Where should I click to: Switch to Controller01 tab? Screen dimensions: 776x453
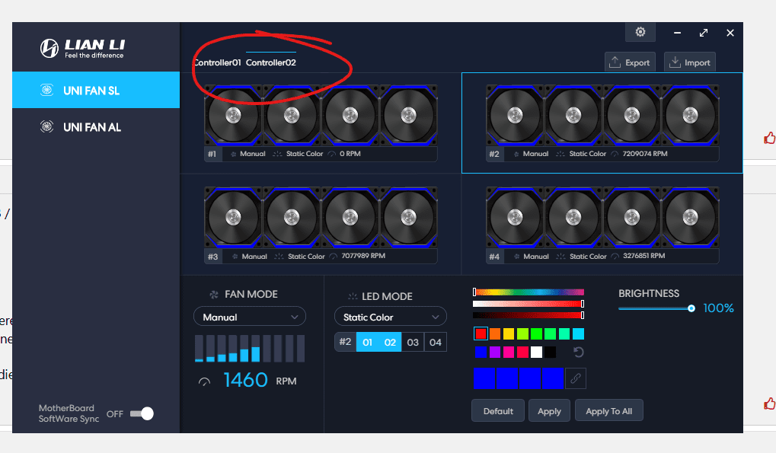coord(218,62)
